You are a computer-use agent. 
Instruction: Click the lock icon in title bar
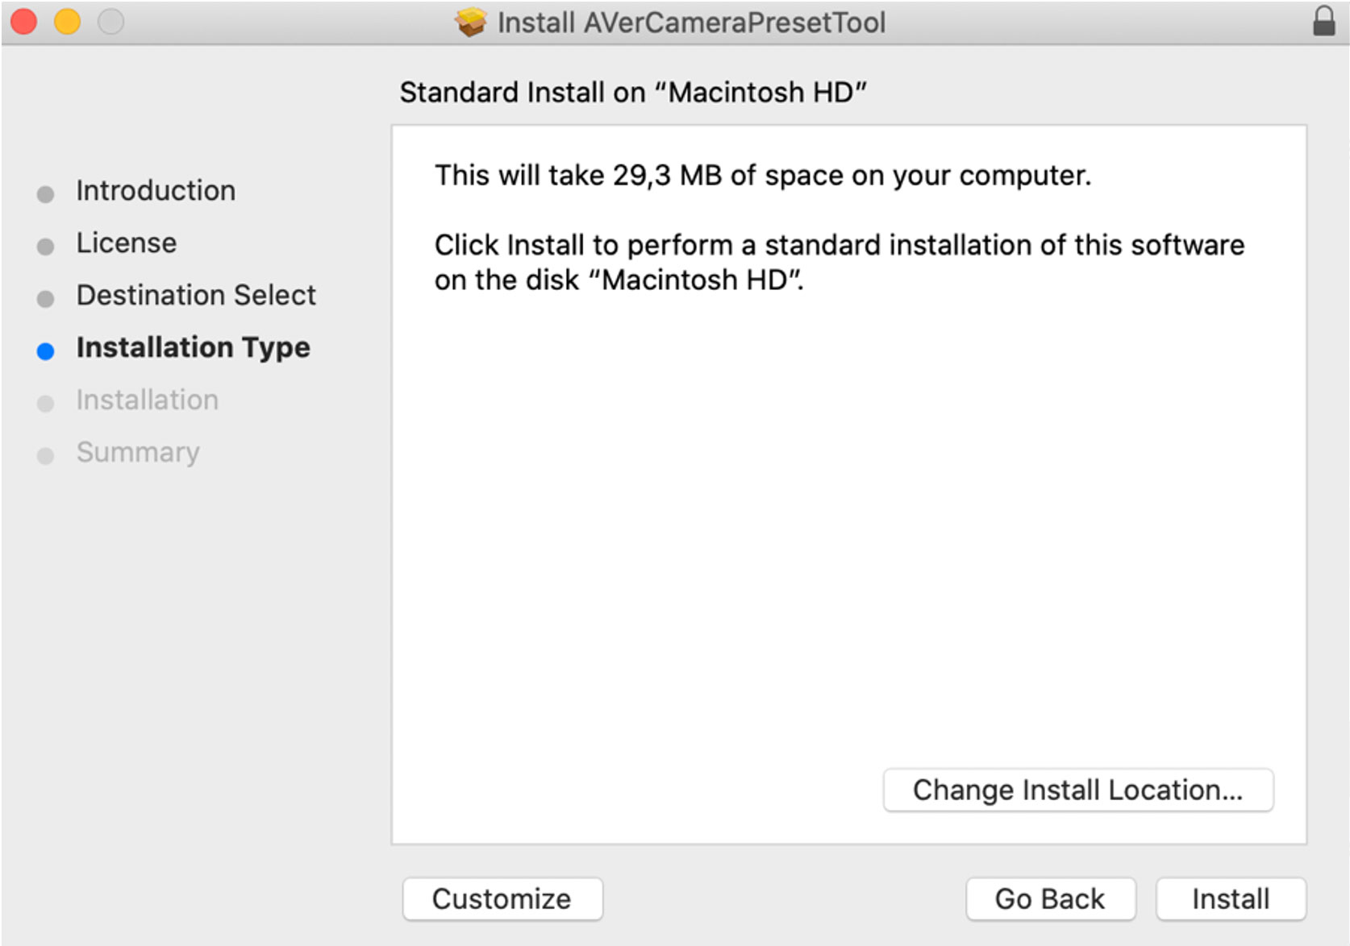pos(1323,21)
